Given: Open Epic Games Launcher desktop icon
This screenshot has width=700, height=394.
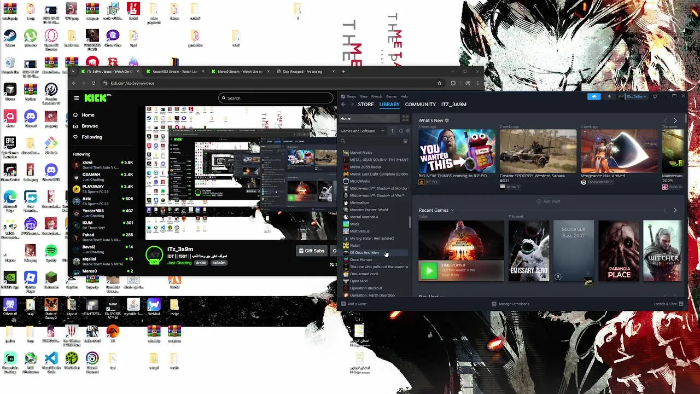Looking at the screenshot, I should pyautogui.click(x=10, y=146).
